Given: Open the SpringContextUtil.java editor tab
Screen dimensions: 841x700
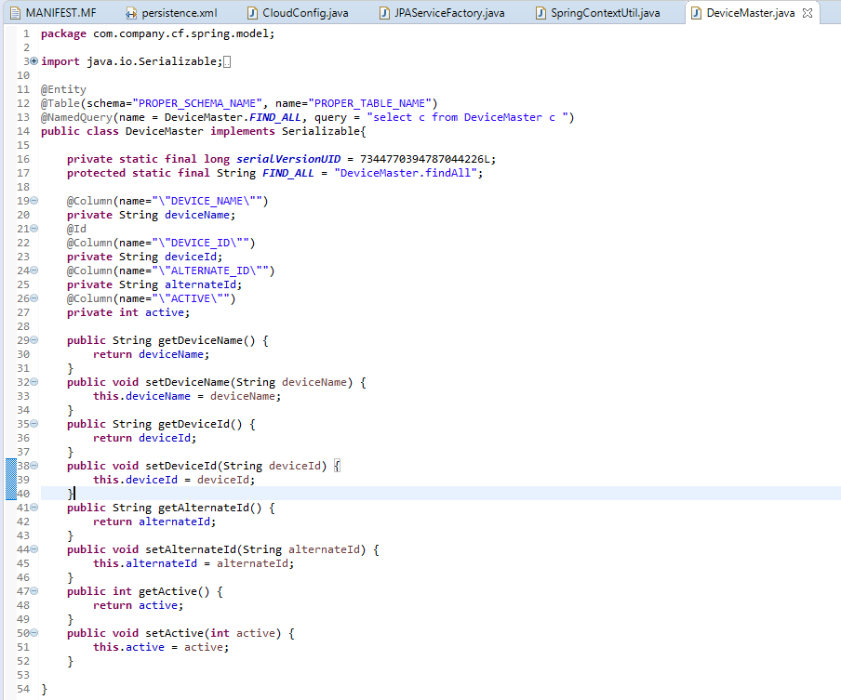Looking at the screenshot, I should click(605, 13).
